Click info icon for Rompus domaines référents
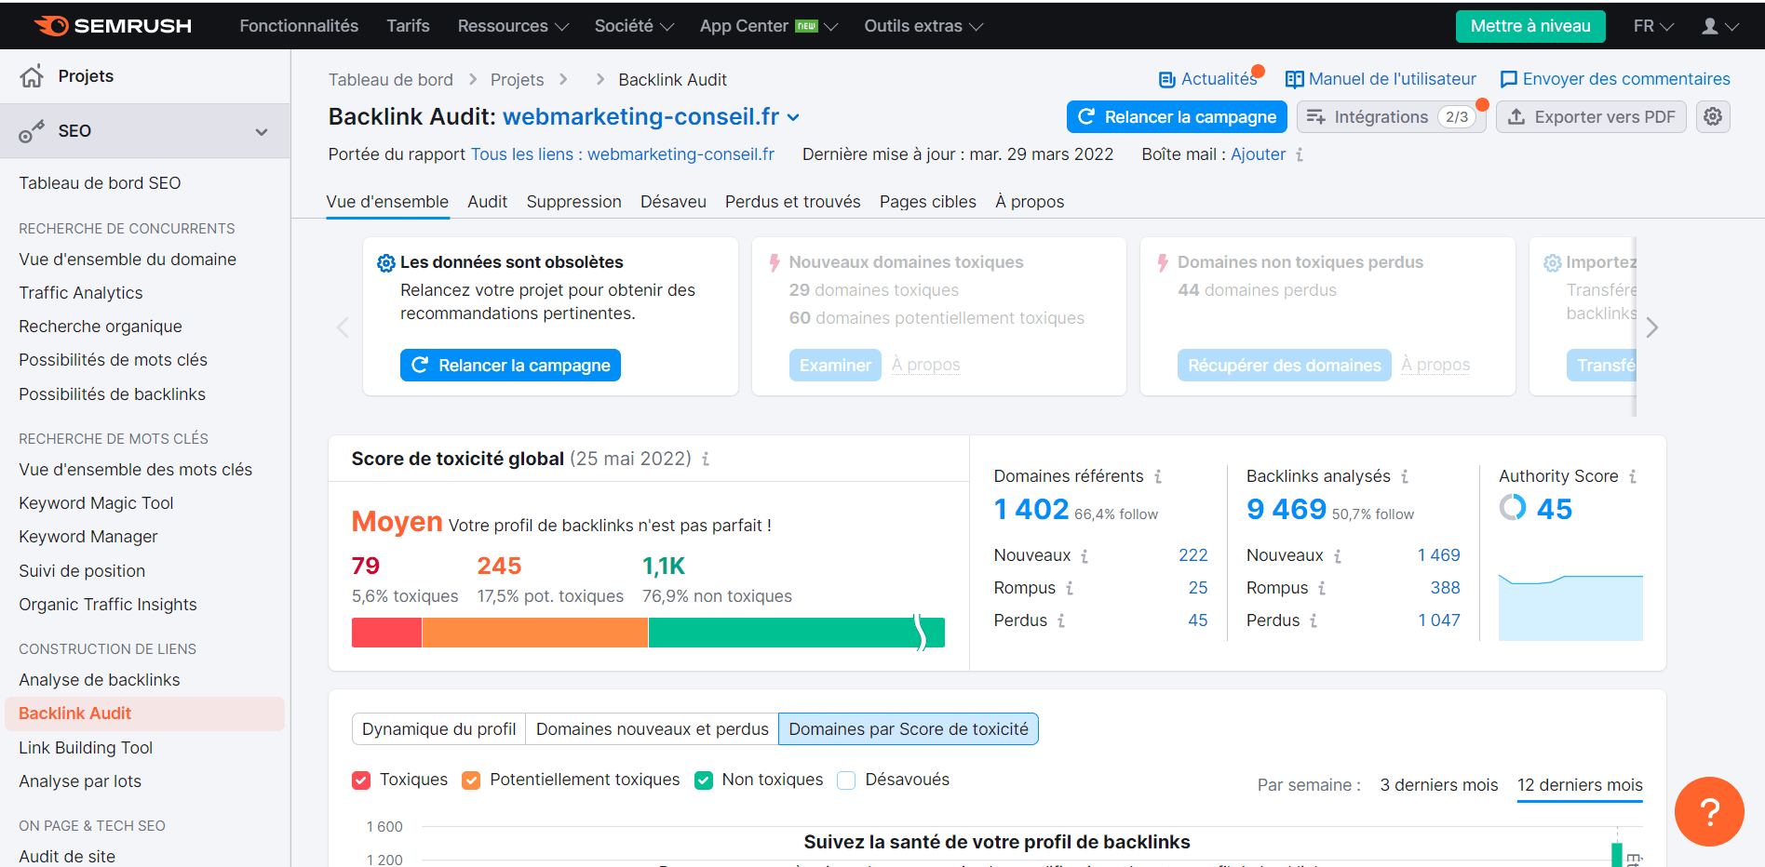The width and height of the screenshot is (1765, 867). [x=1070, y=588]
